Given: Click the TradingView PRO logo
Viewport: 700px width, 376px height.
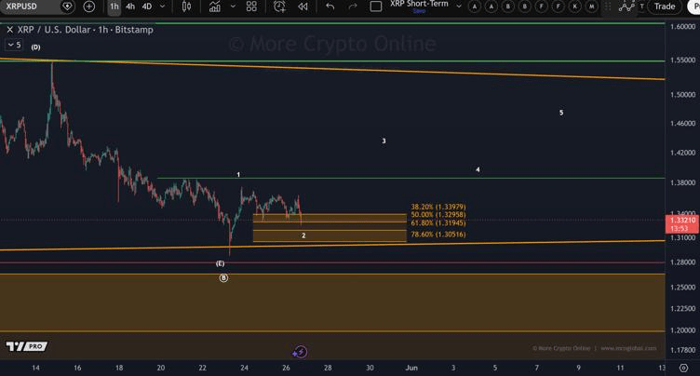Looking at the screenshot, I should [27, 346].
